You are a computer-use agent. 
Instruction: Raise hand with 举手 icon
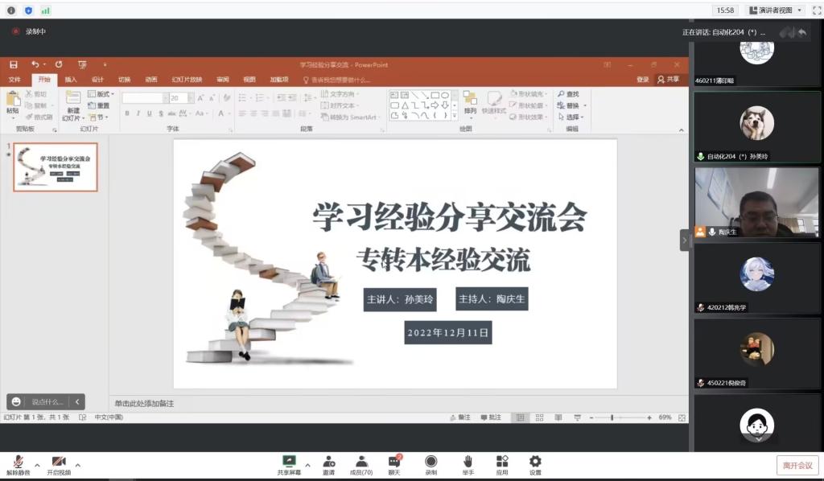pos(468,465)
